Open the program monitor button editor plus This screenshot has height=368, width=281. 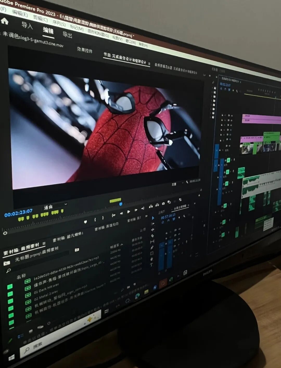(199, 195)
